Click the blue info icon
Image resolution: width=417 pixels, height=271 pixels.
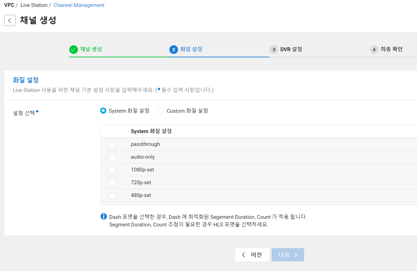pos(104,216)
